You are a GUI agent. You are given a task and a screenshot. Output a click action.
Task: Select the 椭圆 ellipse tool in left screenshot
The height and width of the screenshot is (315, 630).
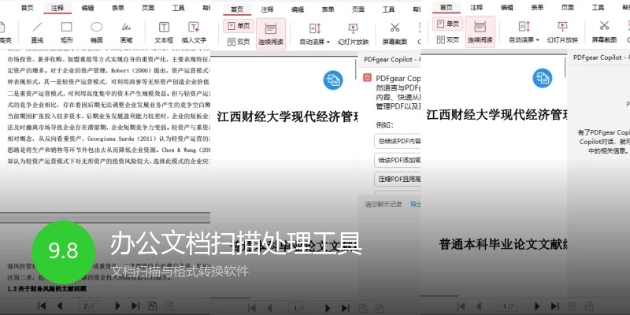96,32
